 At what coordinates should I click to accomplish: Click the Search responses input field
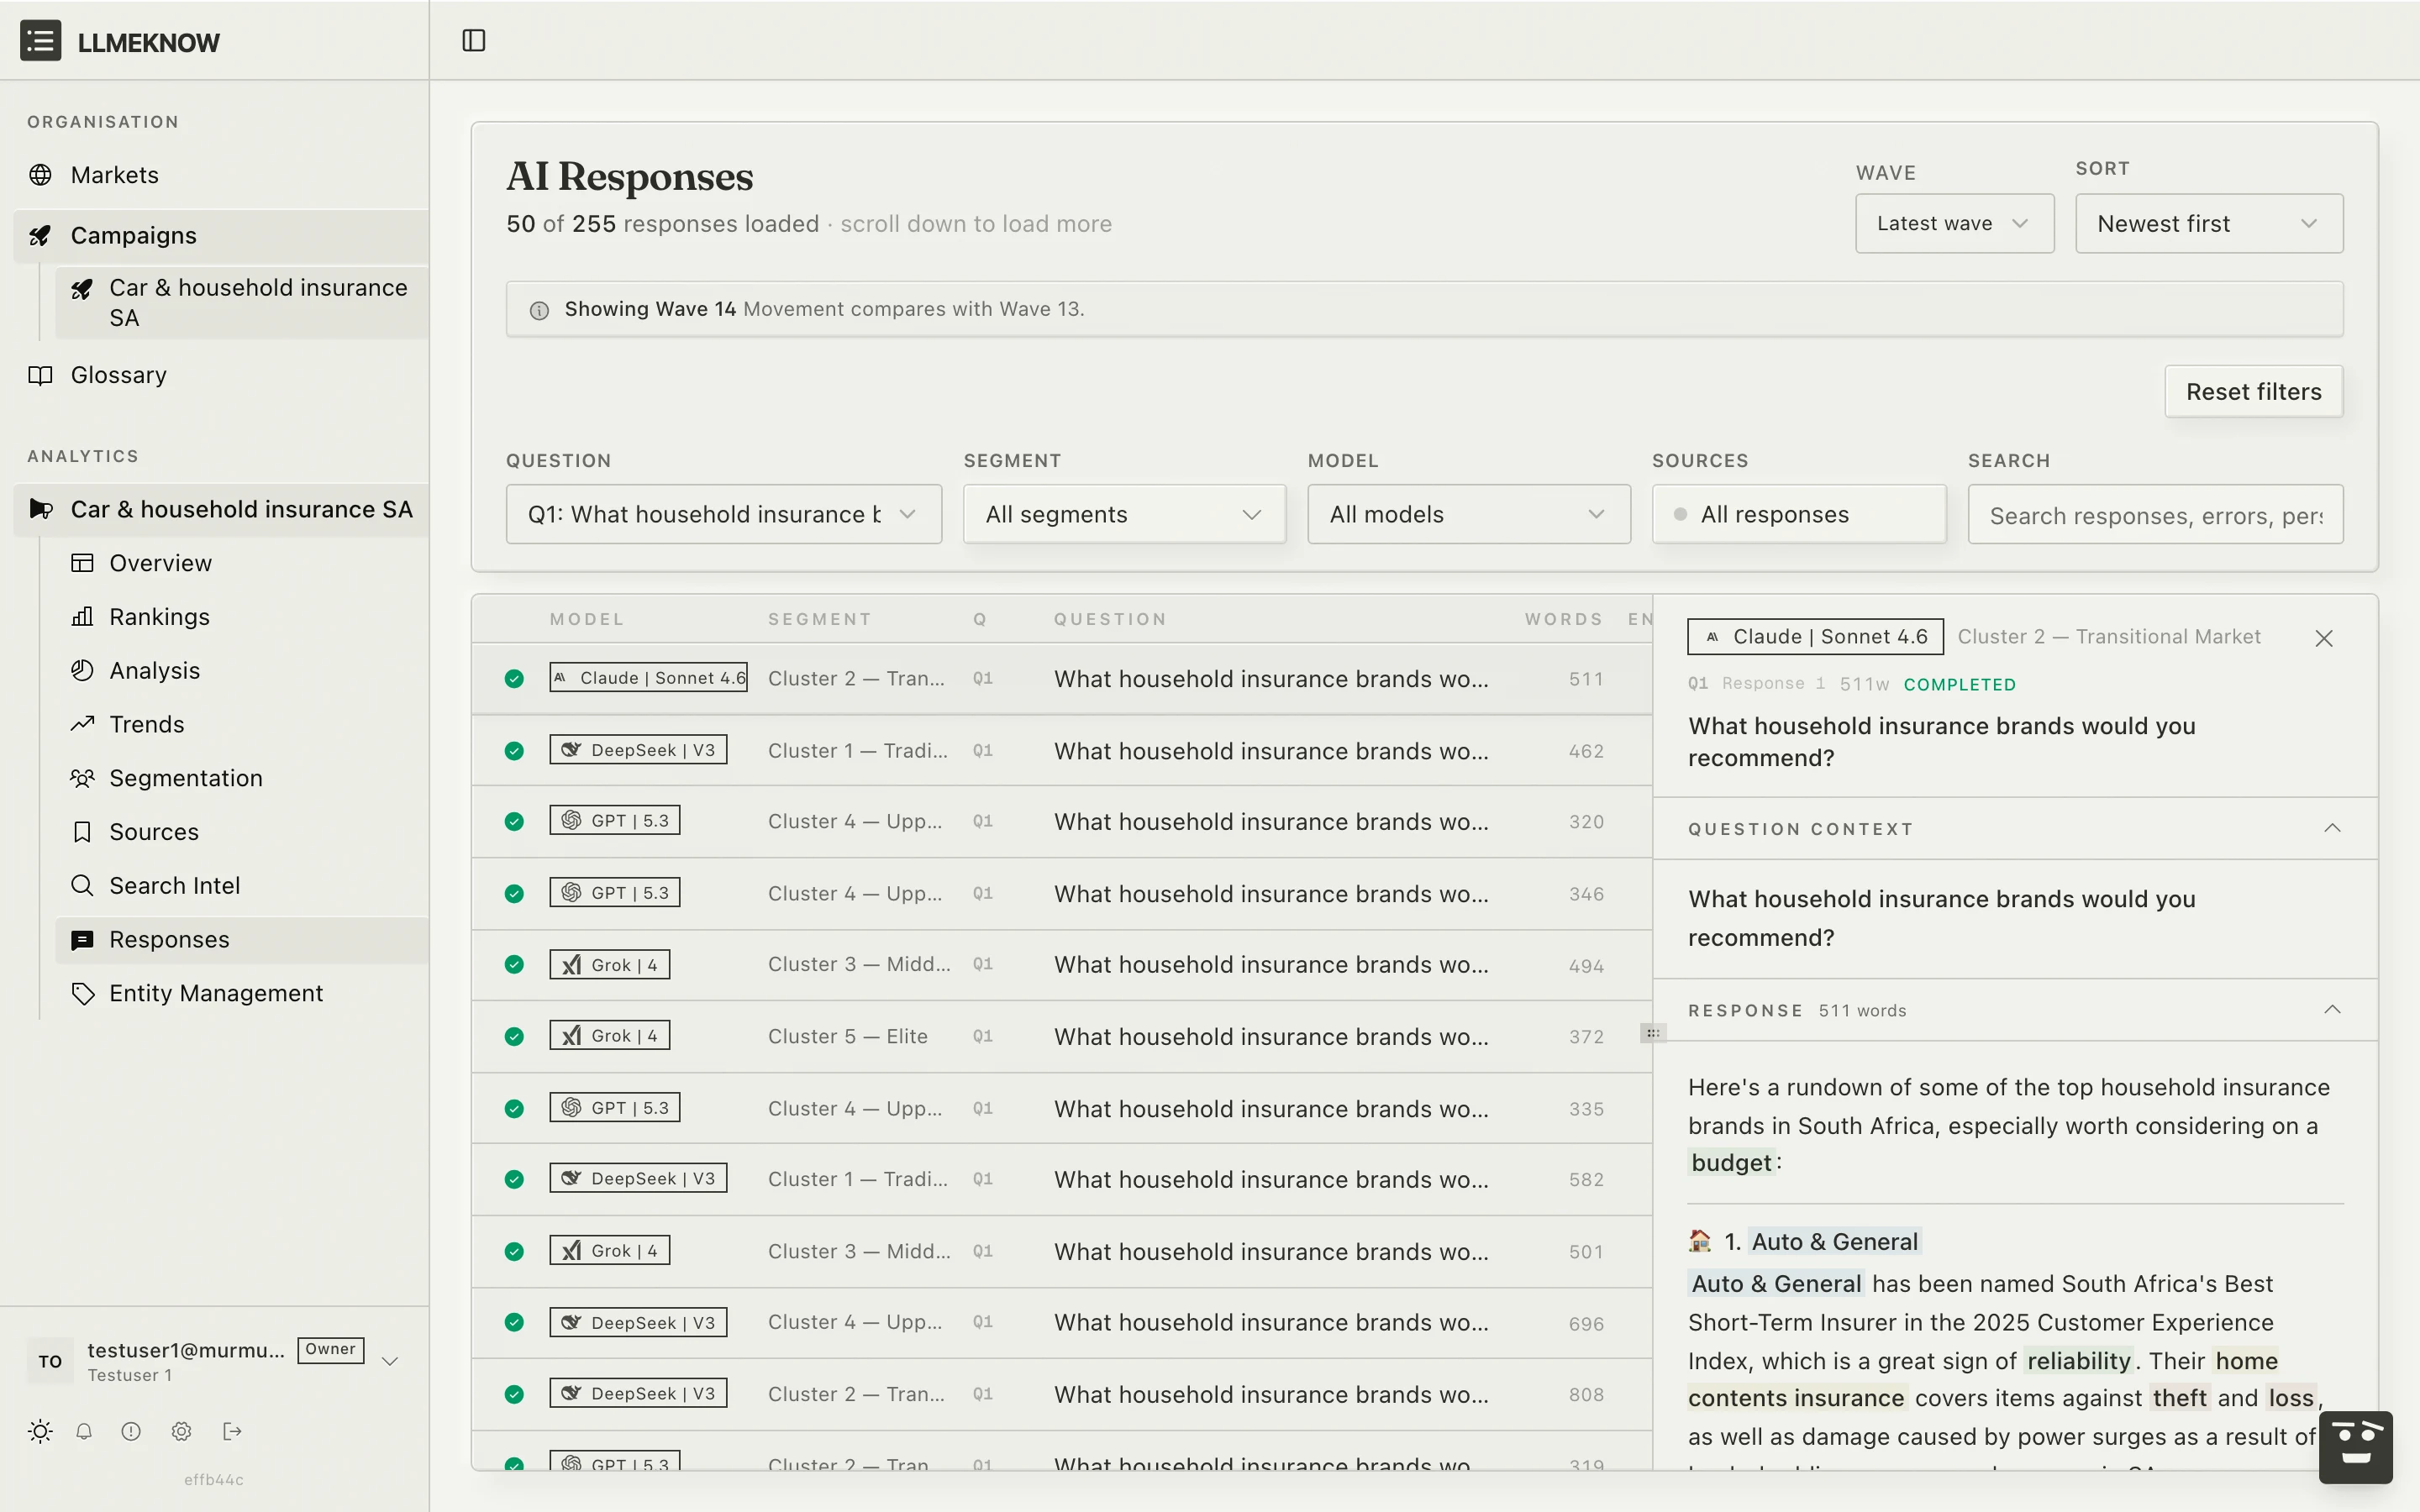point(2155,514)
